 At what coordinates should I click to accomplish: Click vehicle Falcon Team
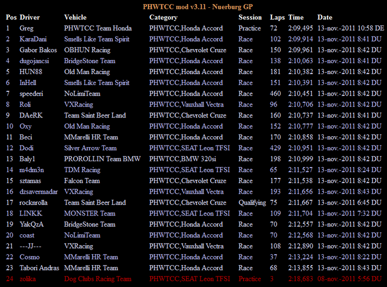click(82, 181)
